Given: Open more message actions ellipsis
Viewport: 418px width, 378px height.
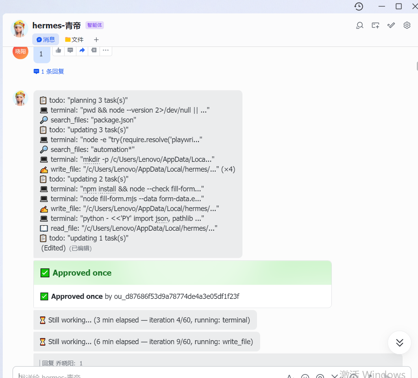Looking at the screenshot, I should 106,50.
